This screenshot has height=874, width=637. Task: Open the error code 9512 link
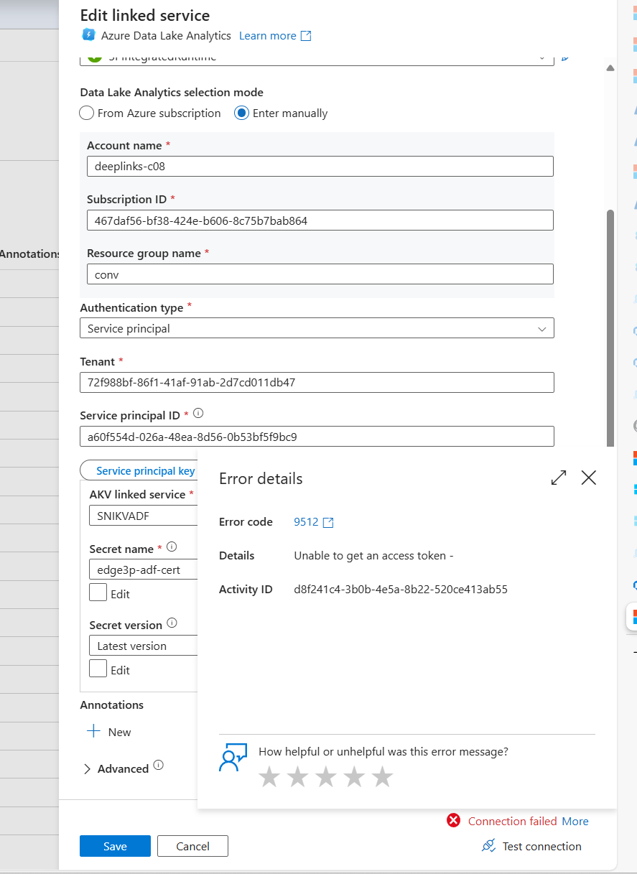[x=306, y=522]
